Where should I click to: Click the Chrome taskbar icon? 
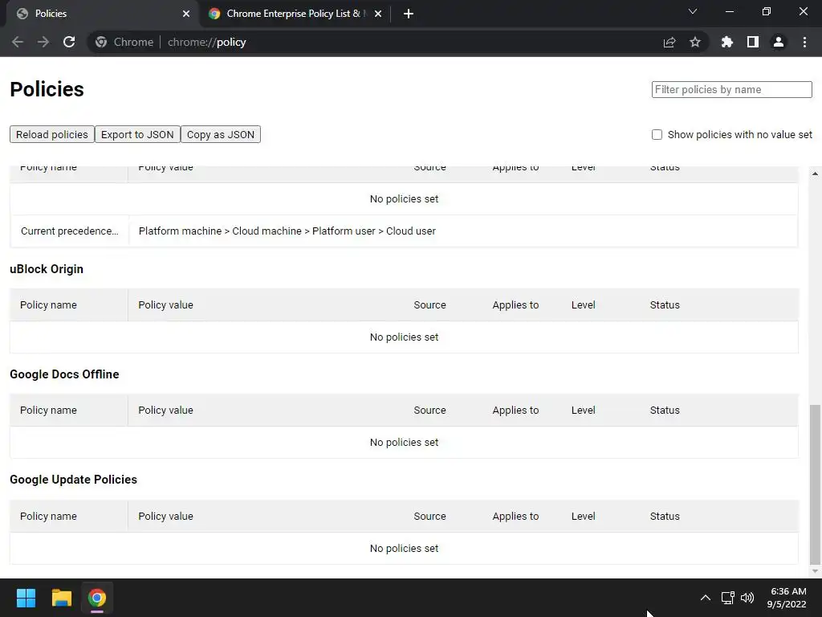point(97,598)
